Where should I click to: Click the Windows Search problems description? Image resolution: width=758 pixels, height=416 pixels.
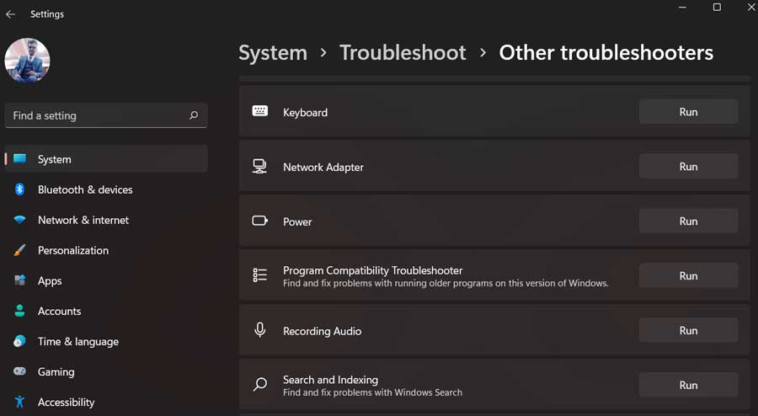coord(373,392)
